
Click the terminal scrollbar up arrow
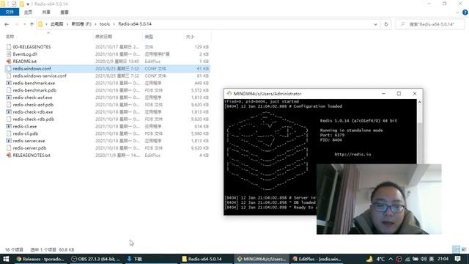(420, 103)
